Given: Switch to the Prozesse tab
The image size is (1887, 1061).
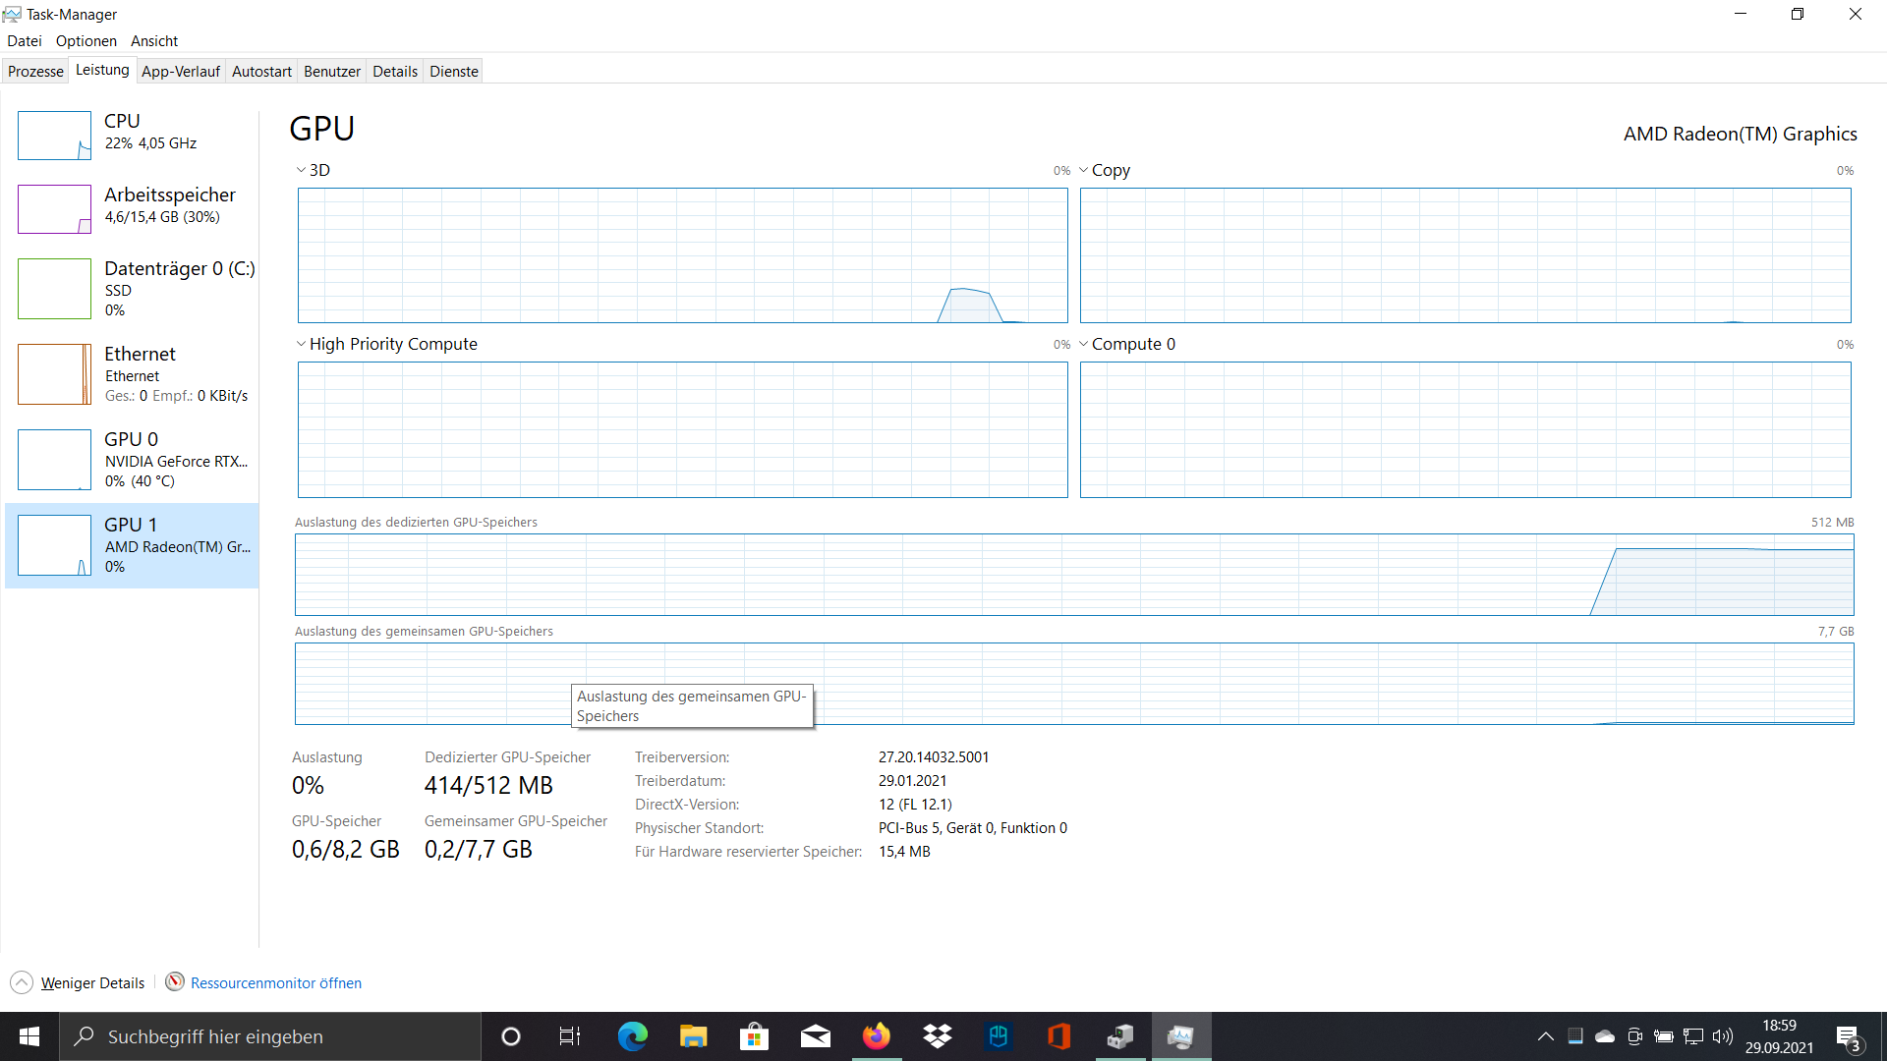Looking at the screenshot, I should [x=35, y=72].
